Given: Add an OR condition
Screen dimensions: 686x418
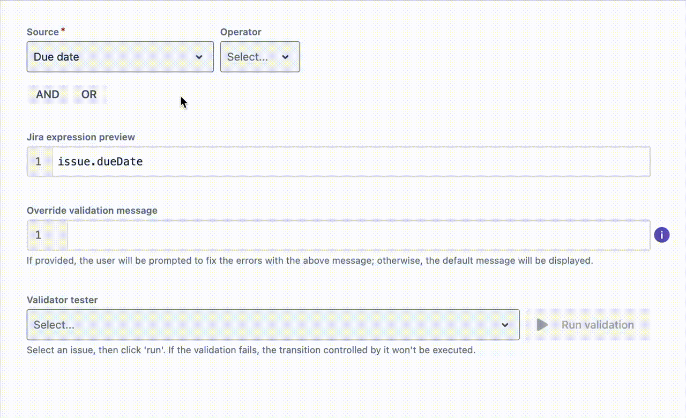Looking at the screenshot, I should coord(89,94).
